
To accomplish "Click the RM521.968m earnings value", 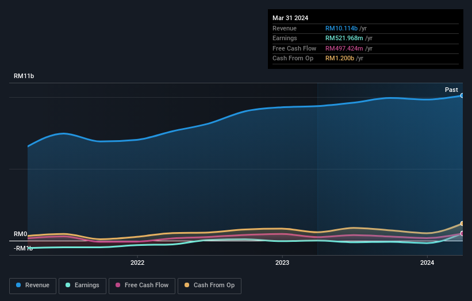I will click(344, 38).
